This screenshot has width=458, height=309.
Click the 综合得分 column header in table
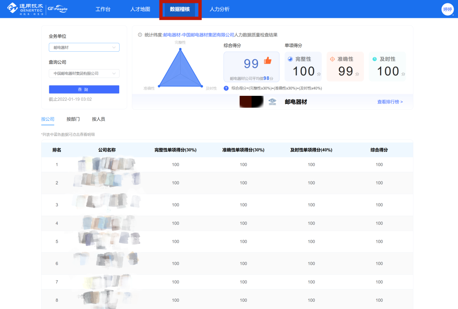379,150
